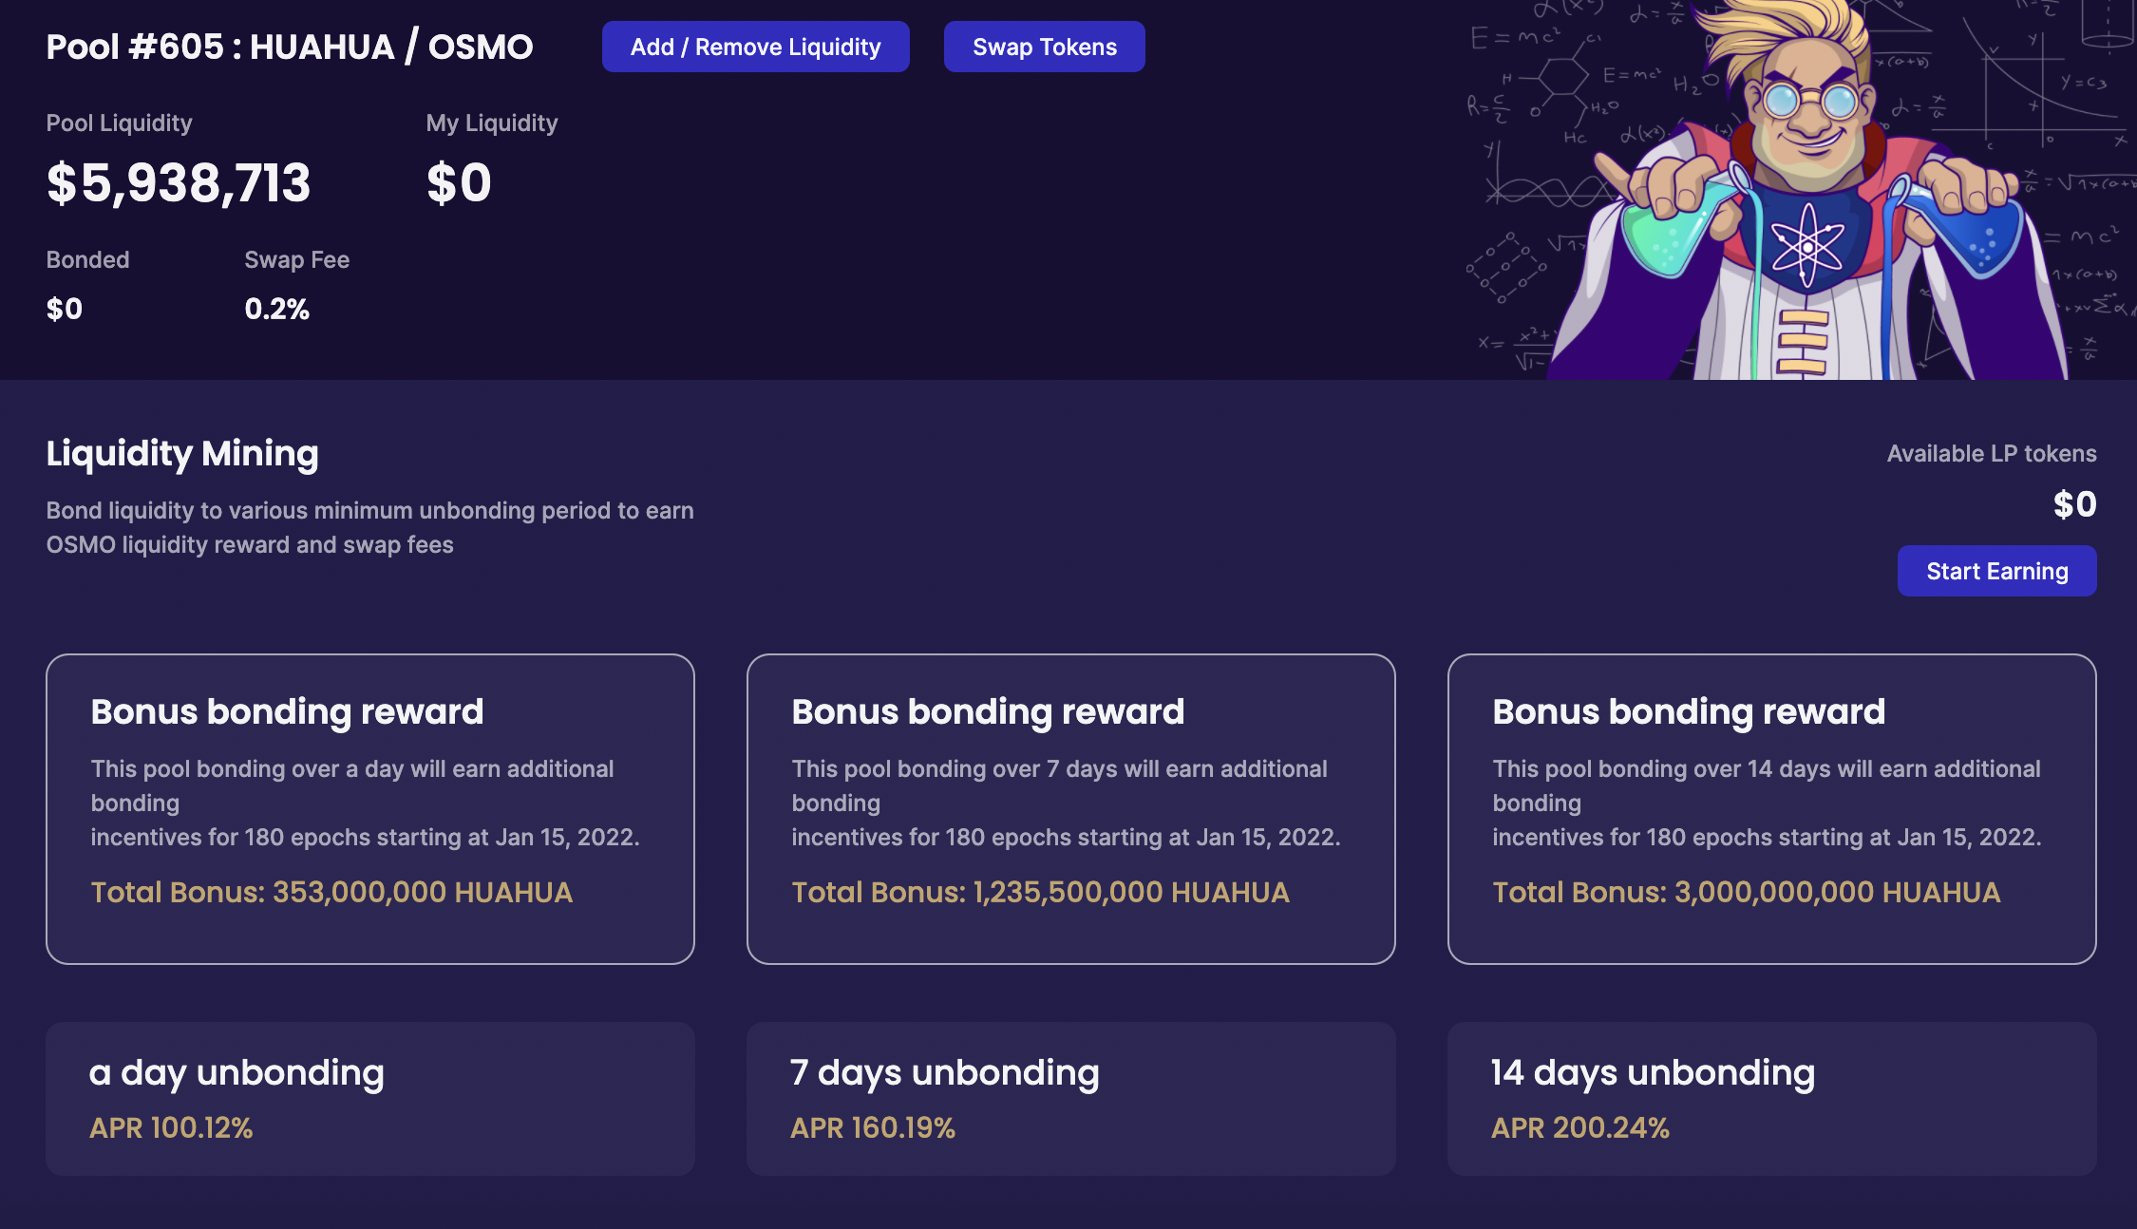
Task: Click the Swap Fee 0.2% value
Action: point(276,309)
